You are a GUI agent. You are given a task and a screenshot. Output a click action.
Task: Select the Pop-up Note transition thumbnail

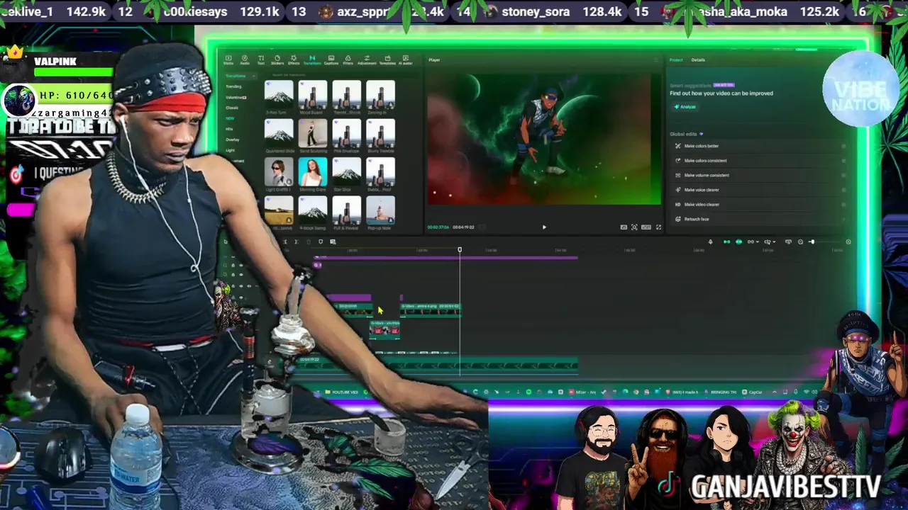pos(380,210)
